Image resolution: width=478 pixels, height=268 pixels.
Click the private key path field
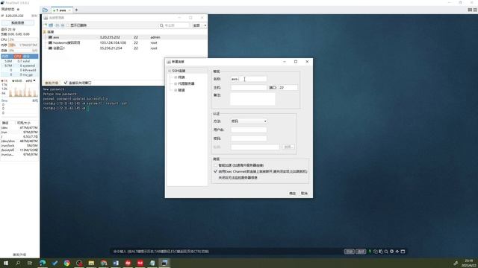coord(255,147)
